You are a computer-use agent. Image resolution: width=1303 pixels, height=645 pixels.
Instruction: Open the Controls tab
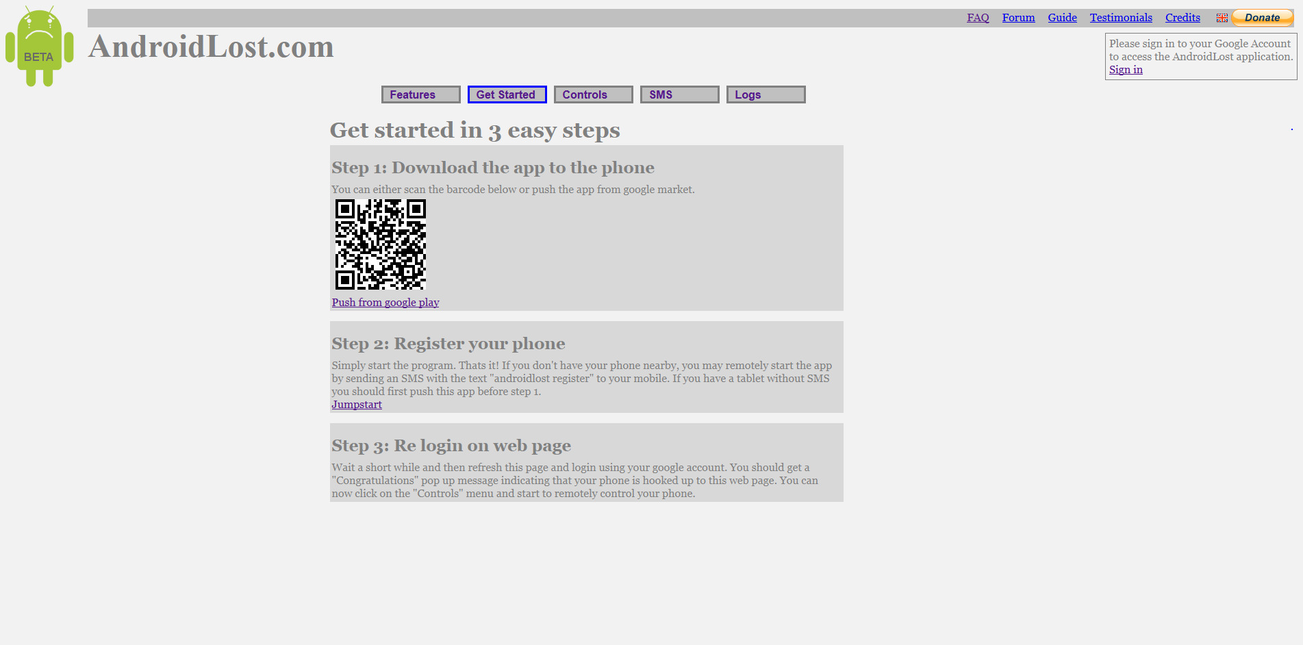pos(593,94)
